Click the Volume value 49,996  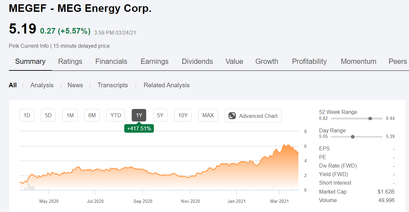(x=387, y=200)
